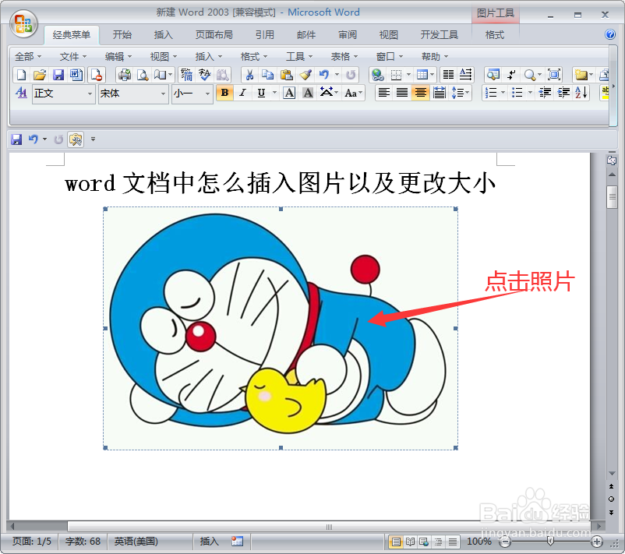Image resolution: width=625 pixels, height=554 pixels.
Task: Open the 文件 classic menu
Action: point(72,57)
